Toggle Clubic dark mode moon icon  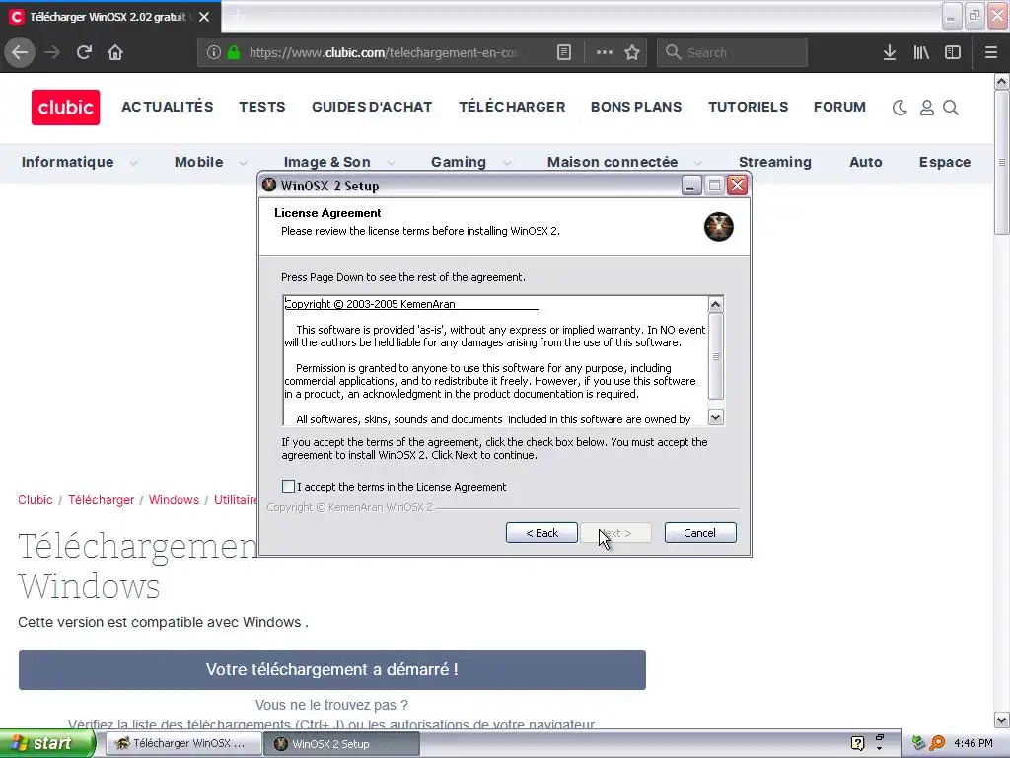[x=900, y=108]
